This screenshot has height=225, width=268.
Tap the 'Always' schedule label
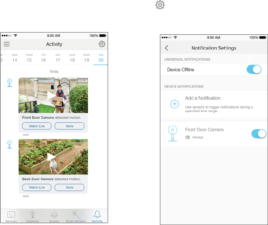coord(198,137)
